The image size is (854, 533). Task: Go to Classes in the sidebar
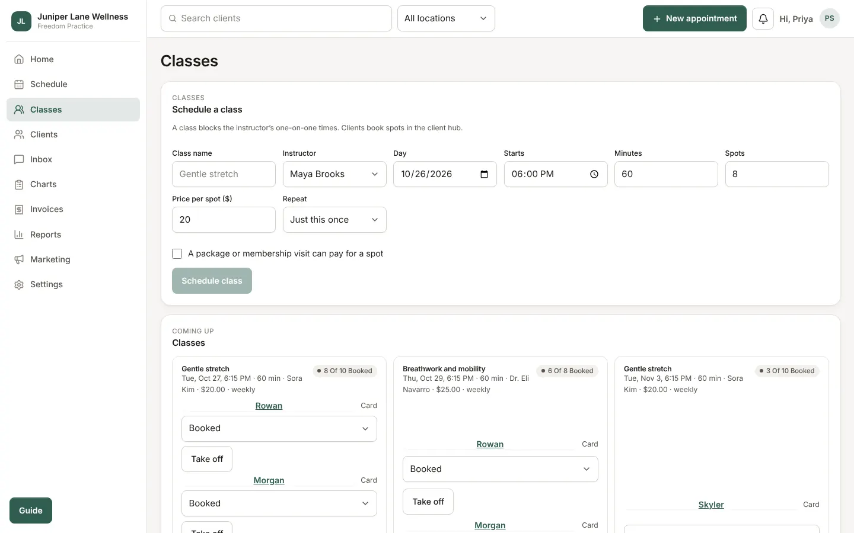[74, 110]
